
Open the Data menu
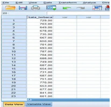coord(48,3)
